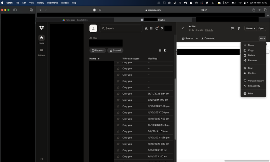This screenshot has width=270, height=162.
Task: Choose Rename in the context menu
Action: pos(252,60)
